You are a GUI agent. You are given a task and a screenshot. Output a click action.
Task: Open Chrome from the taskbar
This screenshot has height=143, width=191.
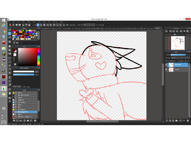point(4,31)
